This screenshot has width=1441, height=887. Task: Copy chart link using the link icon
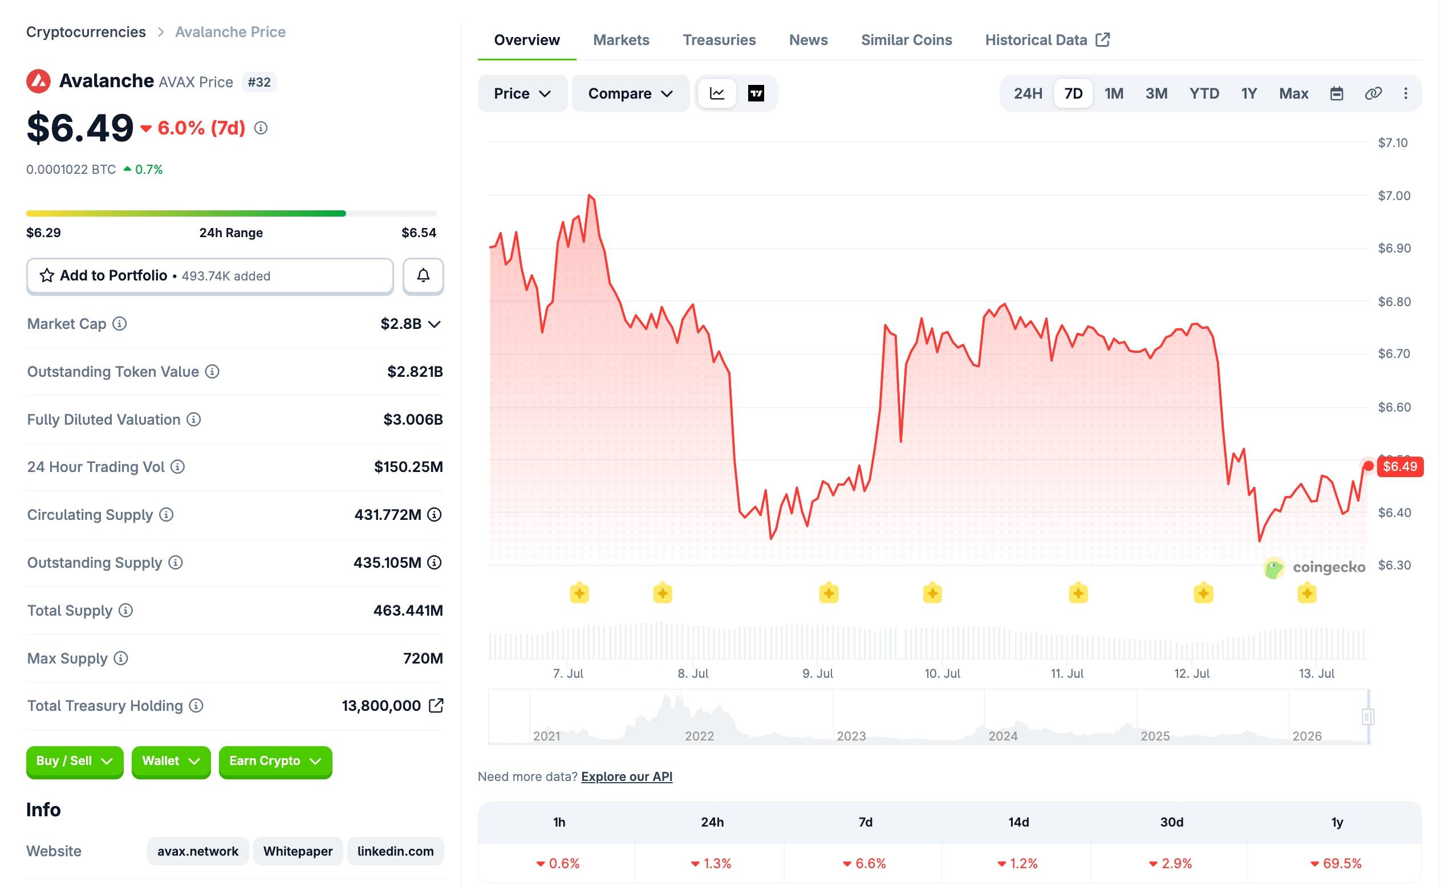(x=1375, y=93)
